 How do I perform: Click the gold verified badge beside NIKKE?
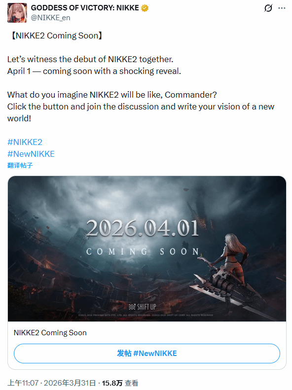click(x=145, y=8)
